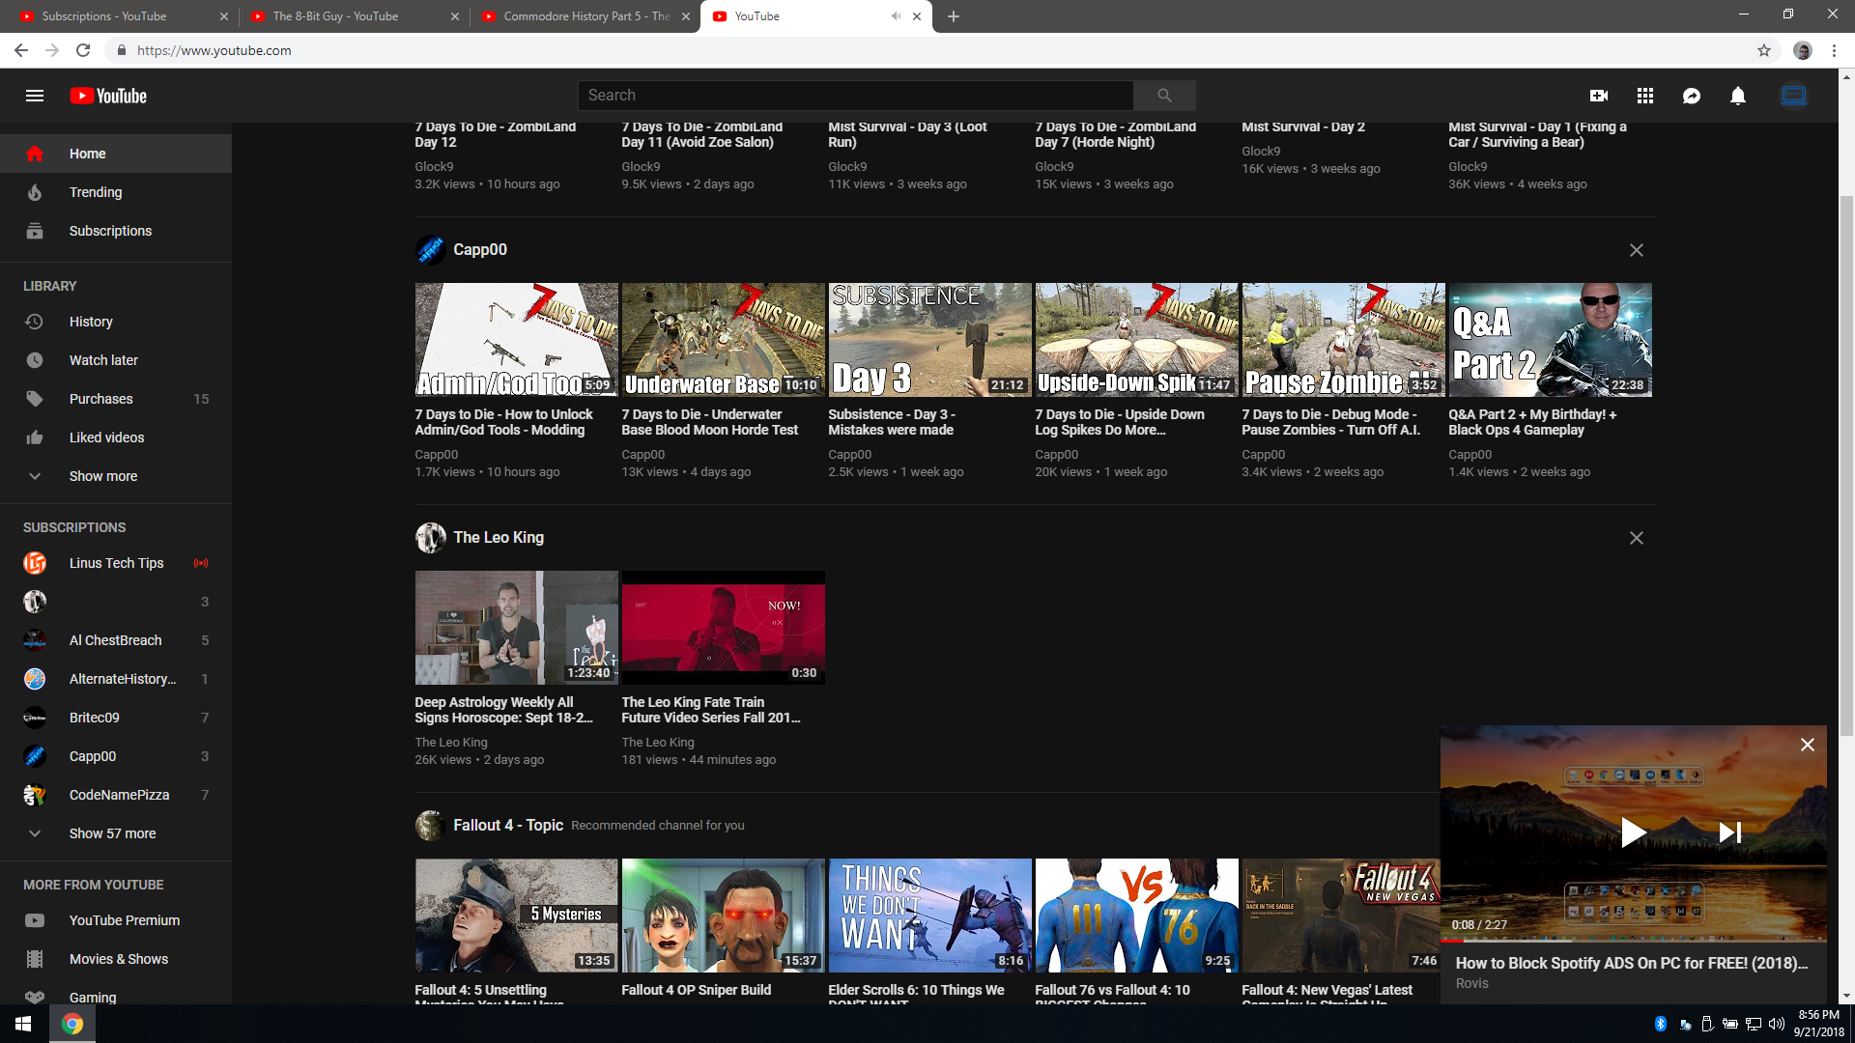Play the miniplayer video
The height and width of the screenshot is (1043, 1855).
tap(1633, 832)
